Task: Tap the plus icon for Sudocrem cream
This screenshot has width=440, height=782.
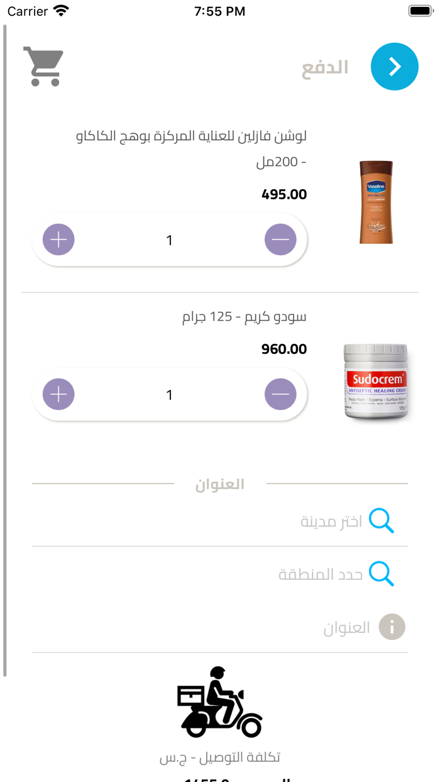Action: click(58, 394)
